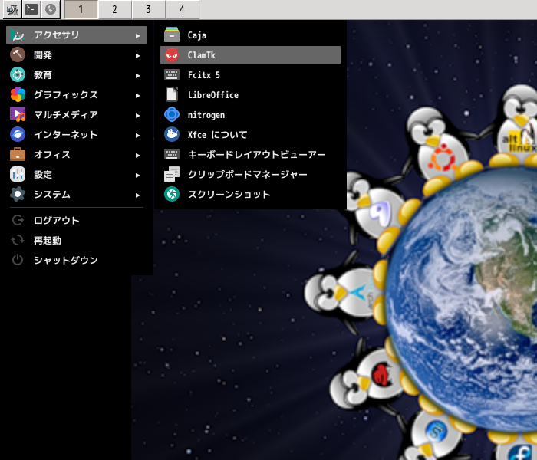Image resolution: width=537 pixels, height=460 pixels.
Task: Click the グラフィックス colorful icon
Action: point(18,94)
